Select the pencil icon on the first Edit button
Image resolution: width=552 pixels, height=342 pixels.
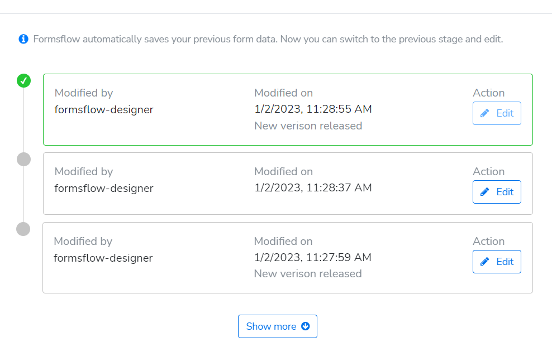[483, 113]
